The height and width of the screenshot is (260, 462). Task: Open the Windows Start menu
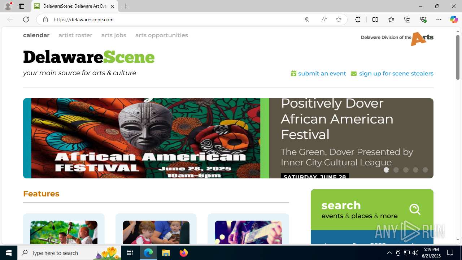pos(9,253)
